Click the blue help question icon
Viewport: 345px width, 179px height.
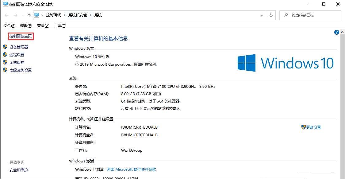coord(336,32)
